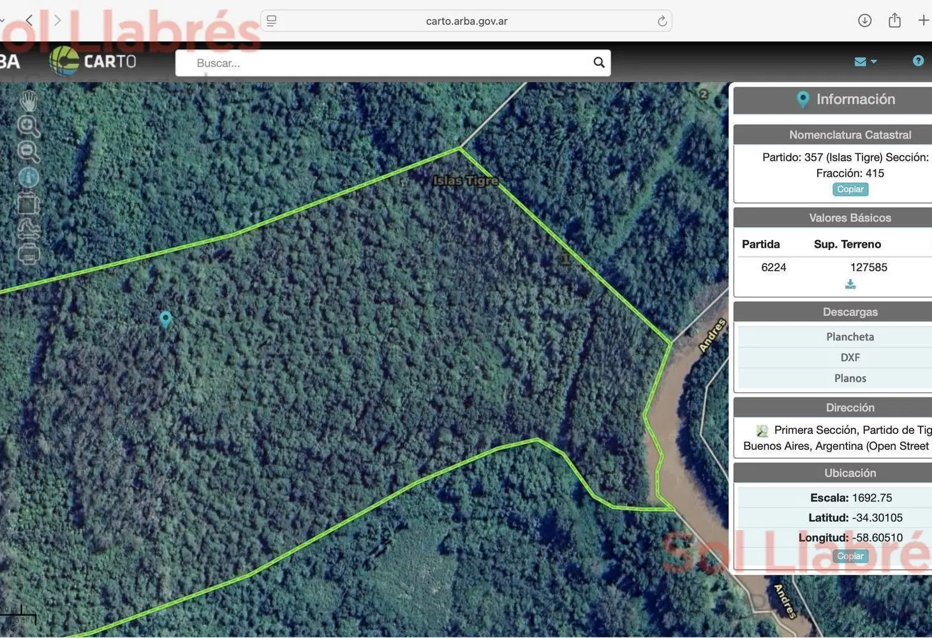Open browser downloads button

pyautogui.click(x=864, y=20)
